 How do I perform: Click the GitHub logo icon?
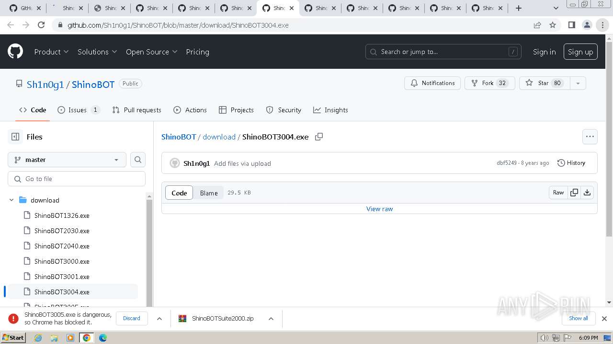click(x=15, y=52)
